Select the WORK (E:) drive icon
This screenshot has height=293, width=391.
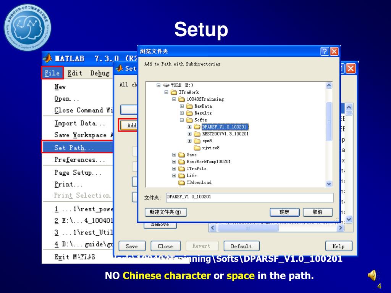point(166,85)
